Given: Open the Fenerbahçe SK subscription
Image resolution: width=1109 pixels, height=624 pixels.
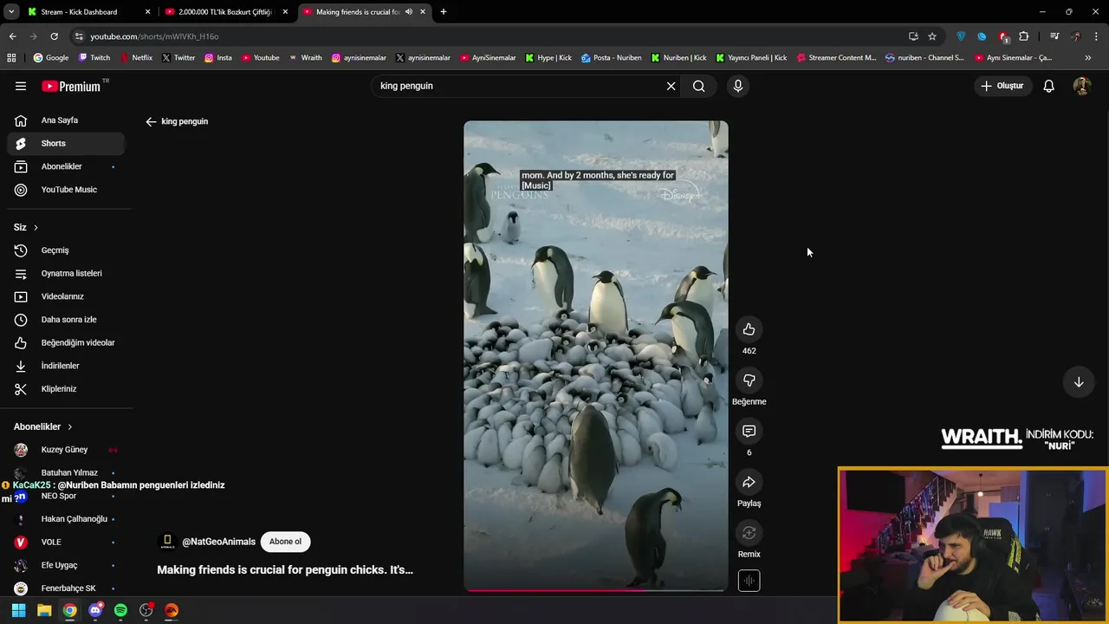Looking at the screenshot, I should [65, 588].
